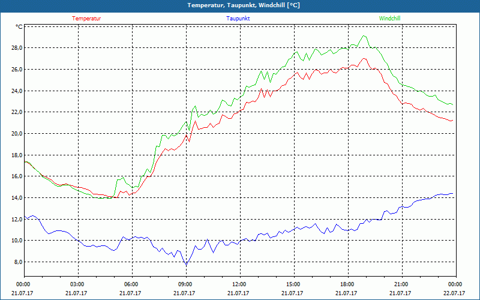The height and width of the screenshot is (300, 480).
Task: Click the red Temperatur legend label
Action: tap(86, 19)
